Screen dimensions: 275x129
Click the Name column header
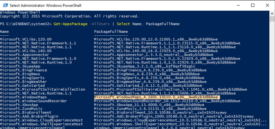click(x=4, y=32)
